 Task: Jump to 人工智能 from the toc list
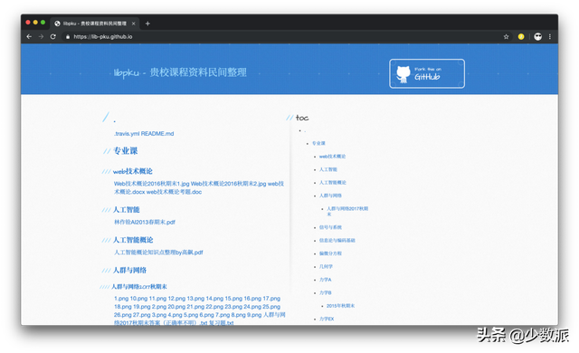(x=327, y=169)
